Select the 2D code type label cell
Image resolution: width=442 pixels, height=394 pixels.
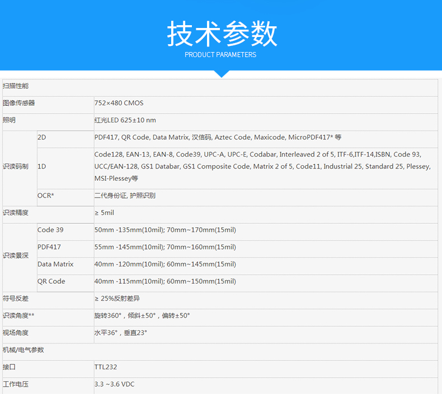tap(42, 137)
